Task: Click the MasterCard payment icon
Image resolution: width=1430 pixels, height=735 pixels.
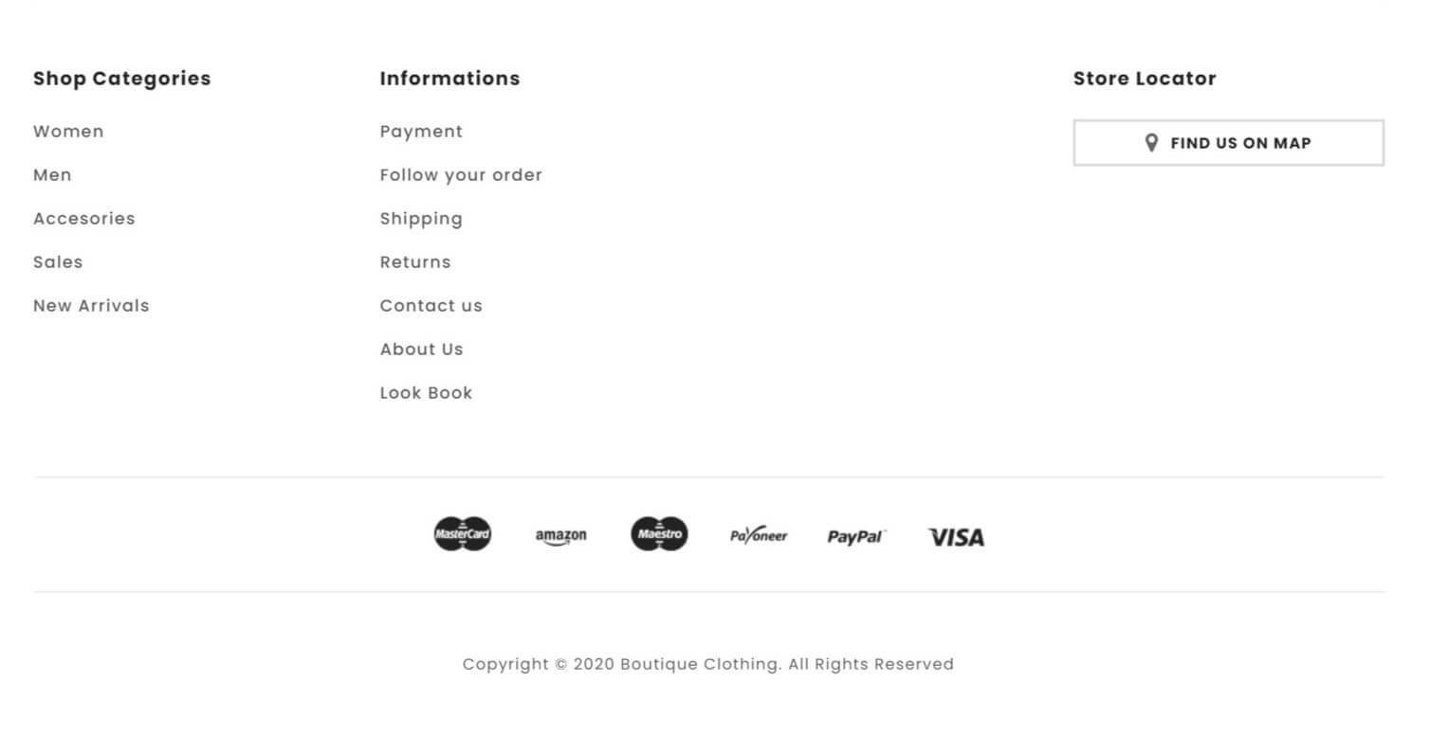Action: 463,535
